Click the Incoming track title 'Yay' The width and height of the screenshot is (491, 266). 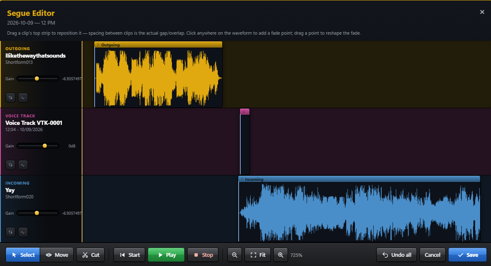point(10,190)
